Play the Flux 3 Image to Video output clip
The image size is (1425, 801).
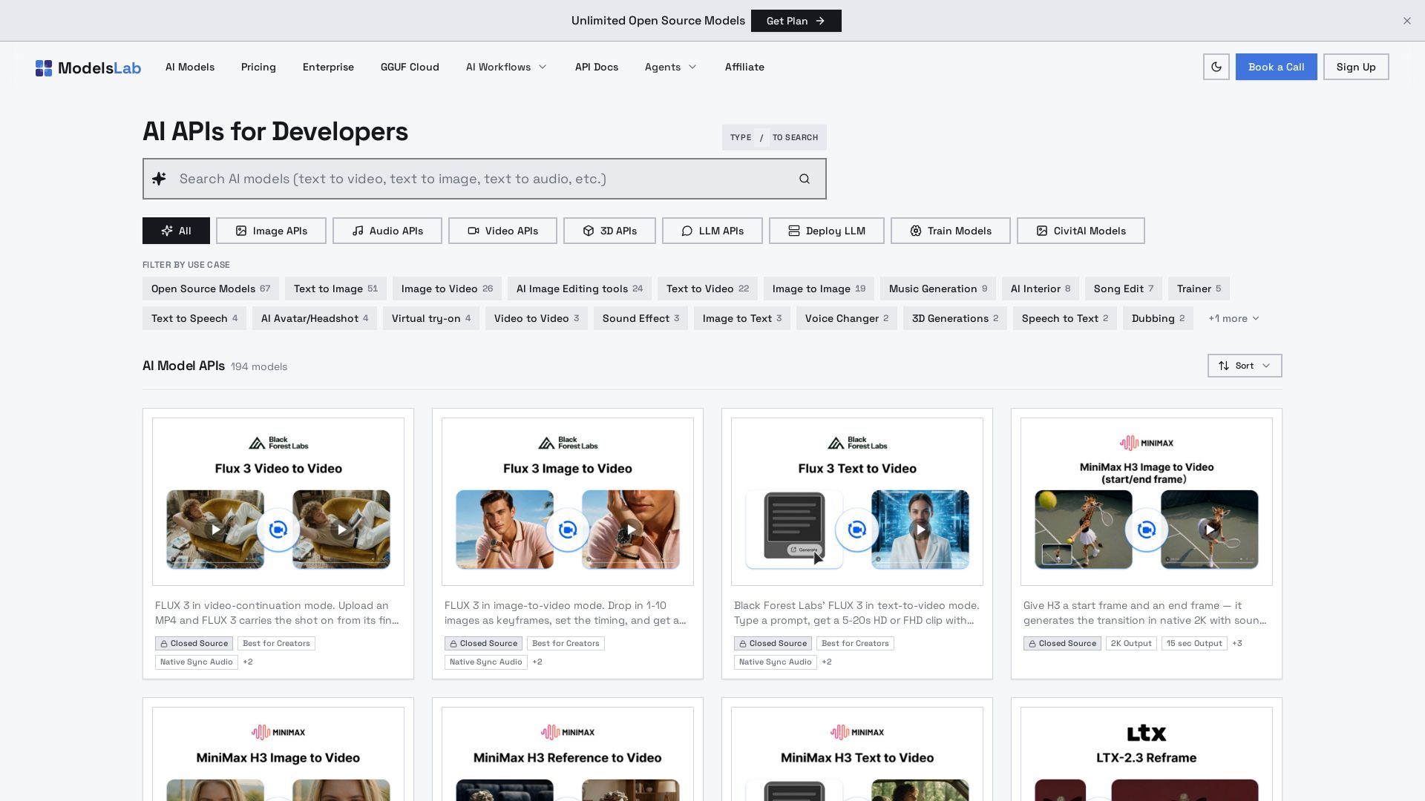tap(631, 530)
